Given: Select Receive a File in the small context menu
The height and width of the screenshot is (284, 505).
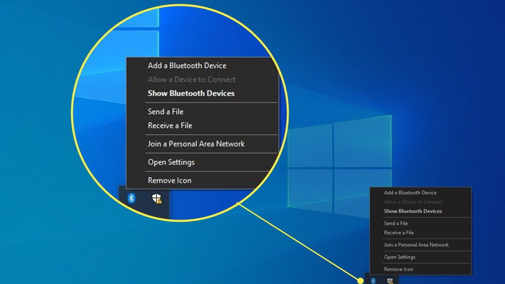Looking at the screenshot, I should point(399,233).
